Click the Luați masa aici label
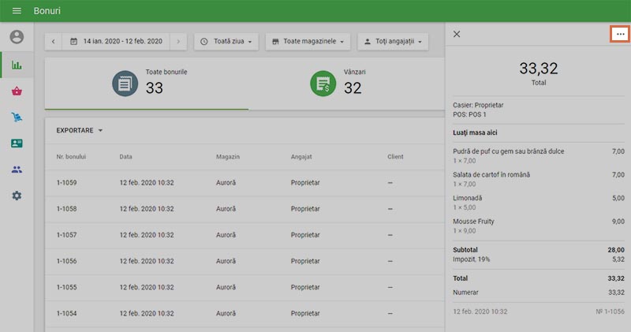Screen dimensions: 631x332 [475, 132]
